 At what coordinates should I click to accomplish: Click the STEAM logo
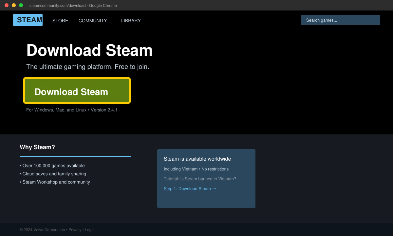pyautogui.click(x=28, y=20)
